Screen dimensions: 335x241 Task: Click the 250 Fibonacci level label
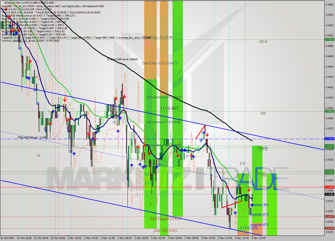coord(263,113)
